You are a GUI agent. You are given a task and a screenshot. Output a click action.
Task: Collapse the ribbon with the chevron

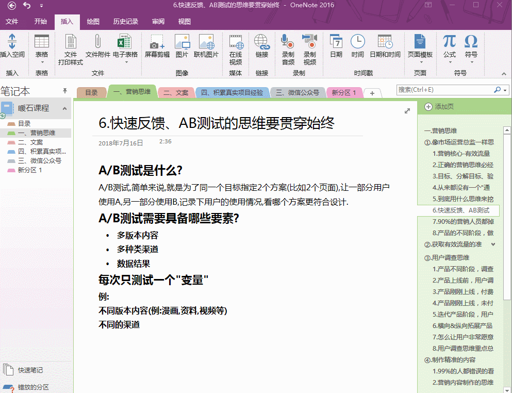click(x=504, y=74)
